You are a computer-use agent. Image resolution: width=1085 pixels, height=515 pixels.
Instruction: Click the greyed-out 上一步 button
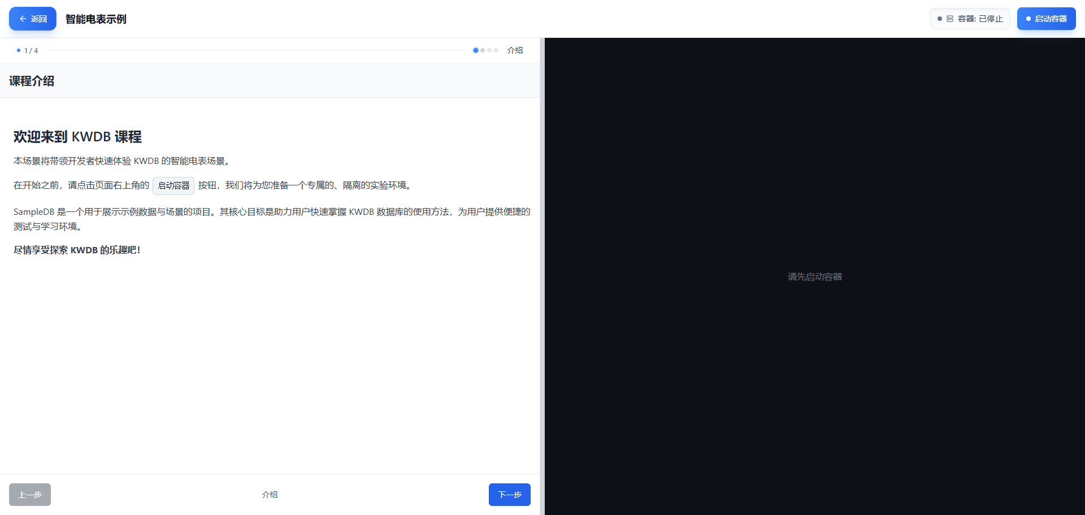pyautogui.click(x=30, y=495)
